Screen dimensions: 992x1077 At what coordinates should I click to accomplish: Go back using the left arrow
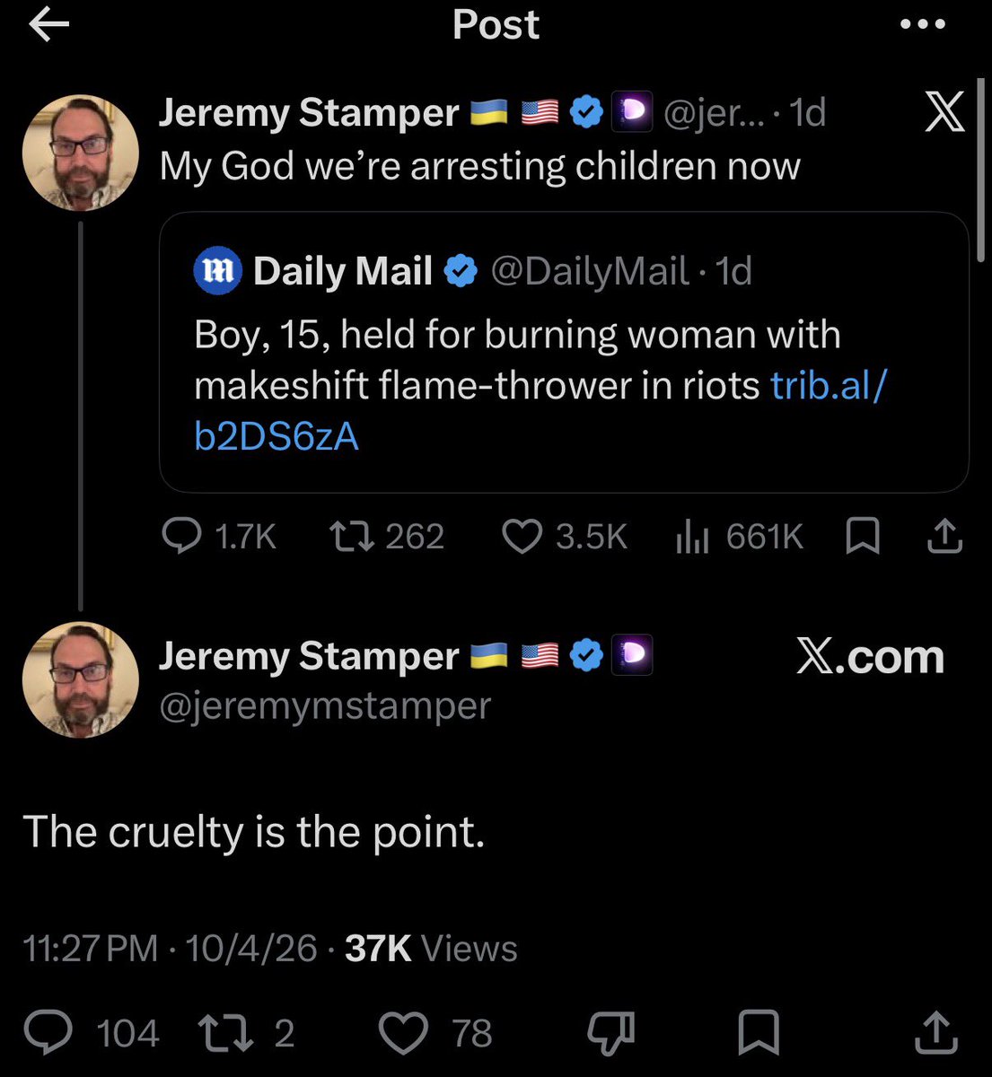click(x=48, y=26)
